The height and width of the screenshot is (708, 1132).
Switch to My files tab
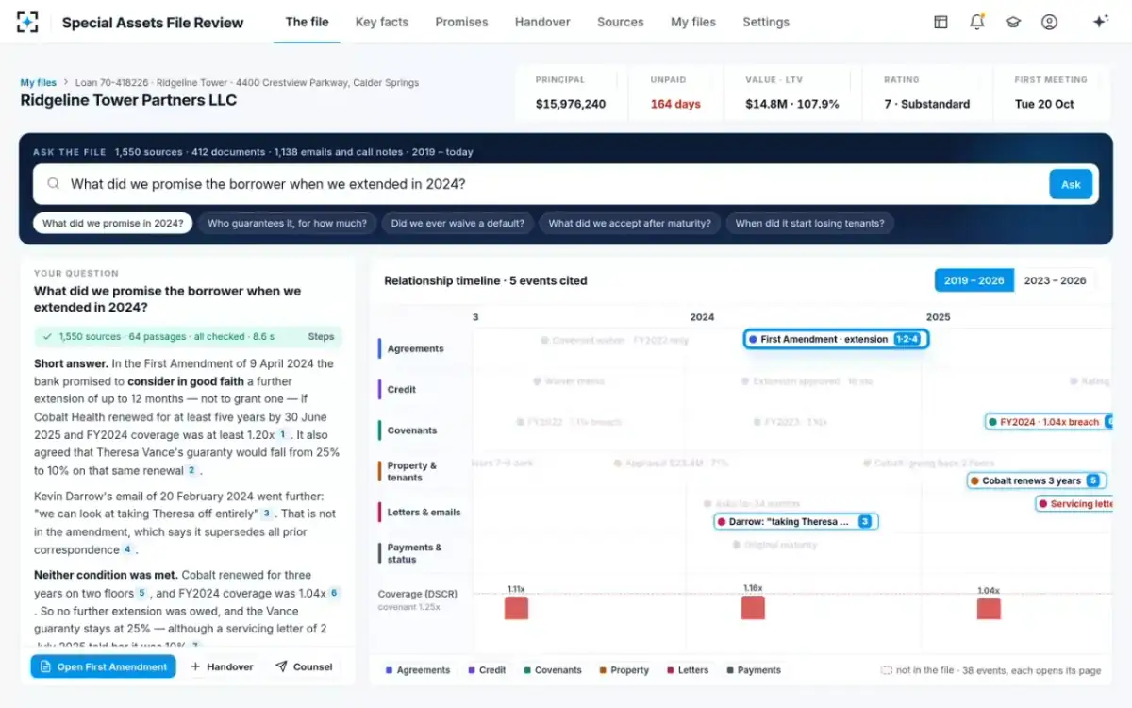pos(693,22)
